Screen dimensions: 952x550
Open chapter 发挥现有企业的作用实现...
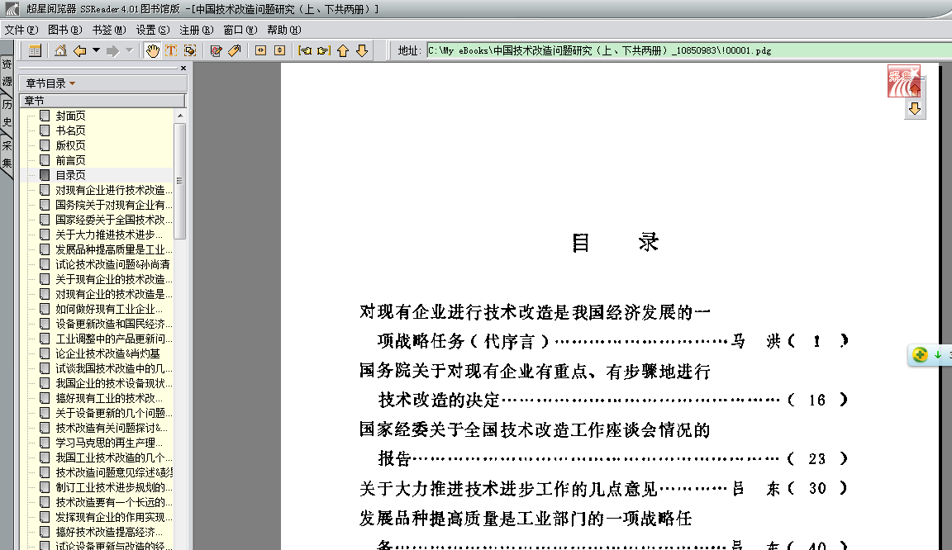113,517
